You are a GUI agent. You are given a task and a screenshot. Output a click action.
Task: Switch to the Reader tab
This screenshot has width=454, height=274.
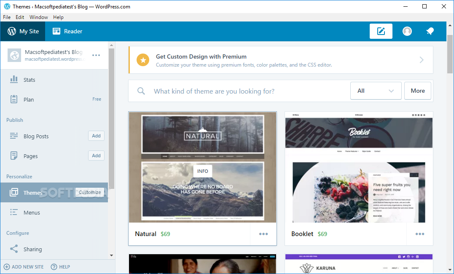[x=67, y=31]
